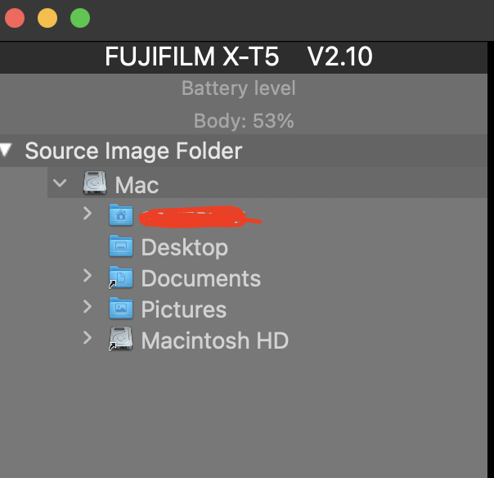
Task: Click the FUJIFILM X-T5 V2.10 title
Action: (239, 56)
